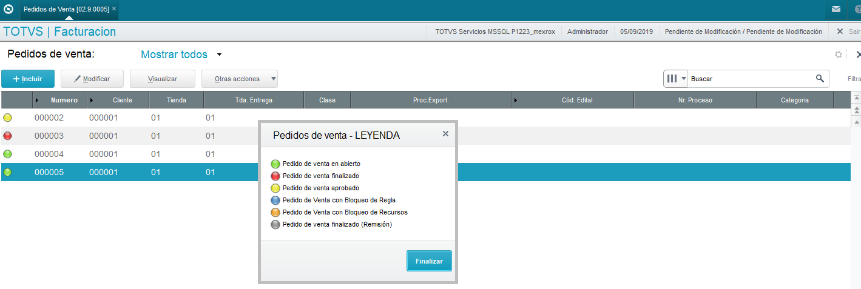Click inside the Buscar search field
This screenshot has width=861, height=289.
click(x=751, y=79)
